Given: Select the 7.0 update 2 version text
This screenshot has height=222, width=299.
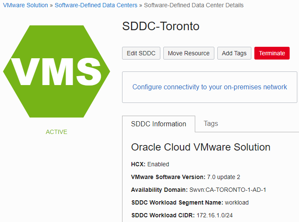Looking at the screenshot, I should 223,177.
